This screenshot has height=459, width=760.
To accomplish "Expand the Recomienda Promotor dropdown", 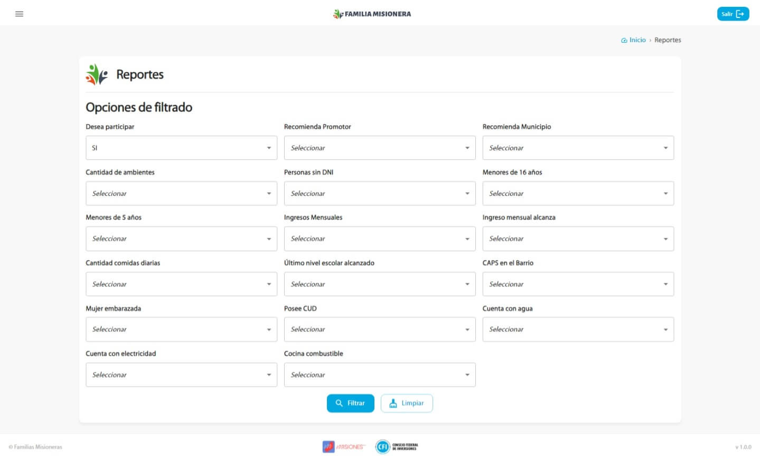I will coord(379,148).
